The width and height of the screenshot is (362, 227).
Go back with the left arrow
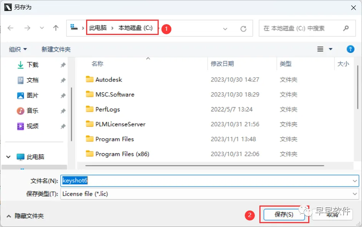tap(10, 28)
